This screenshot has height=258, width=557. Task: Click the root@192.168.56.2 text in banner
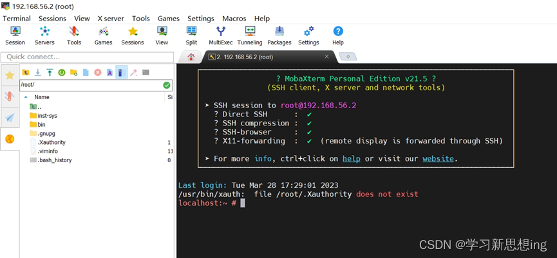[318, 106]
